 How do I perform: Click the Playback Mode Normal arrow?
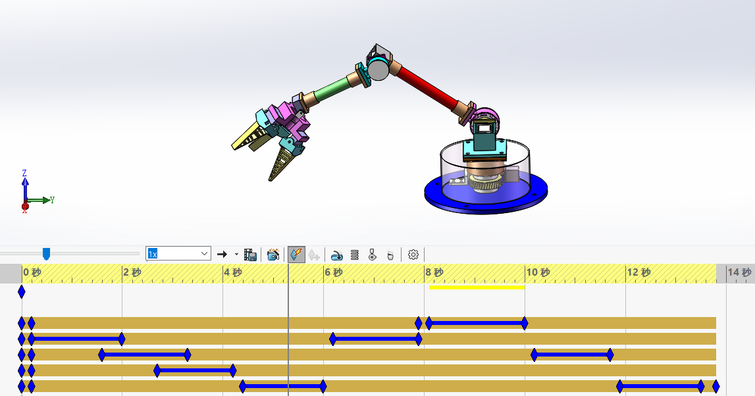[222, 254]
